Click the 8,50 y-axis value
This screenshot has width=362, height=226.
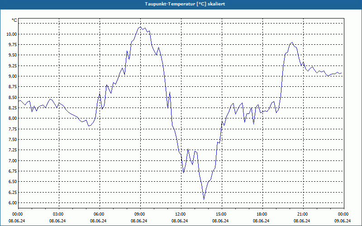(12, 97)
